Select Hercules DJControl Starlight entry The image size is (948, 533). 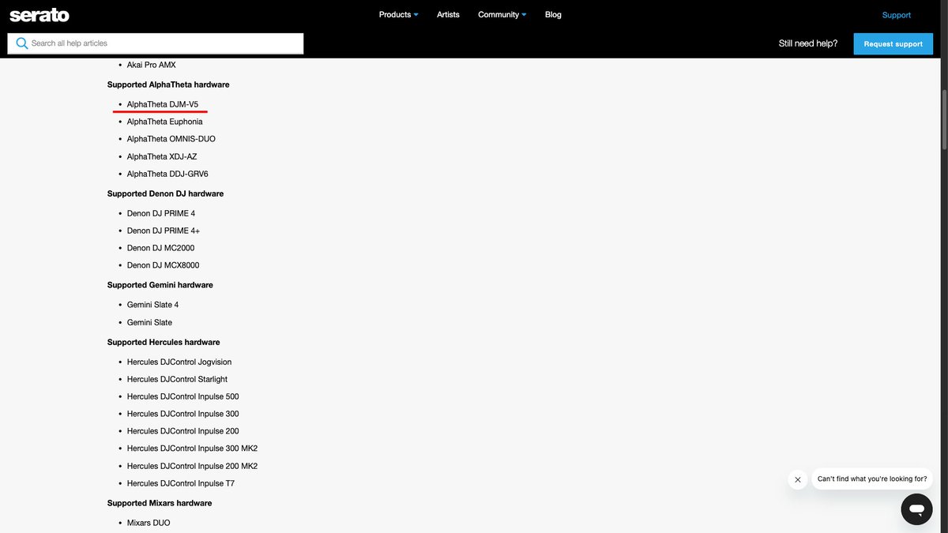pyautogui.click(x=177, y=379)
